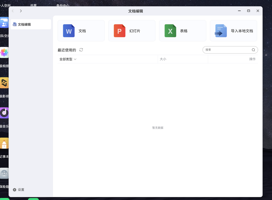
Task: Open 导入本地文档 import option
Action: (233, 31)
